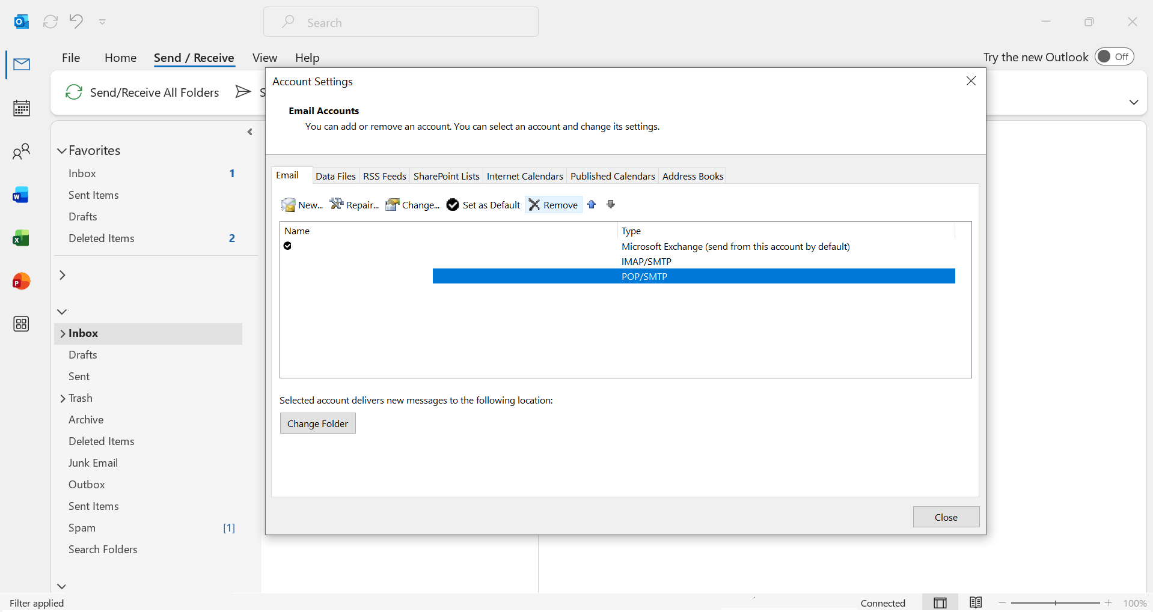The width and height of the screenshot is (1153, 612).
Task: Open the Home ribbon tab
Action: (120, 58)
